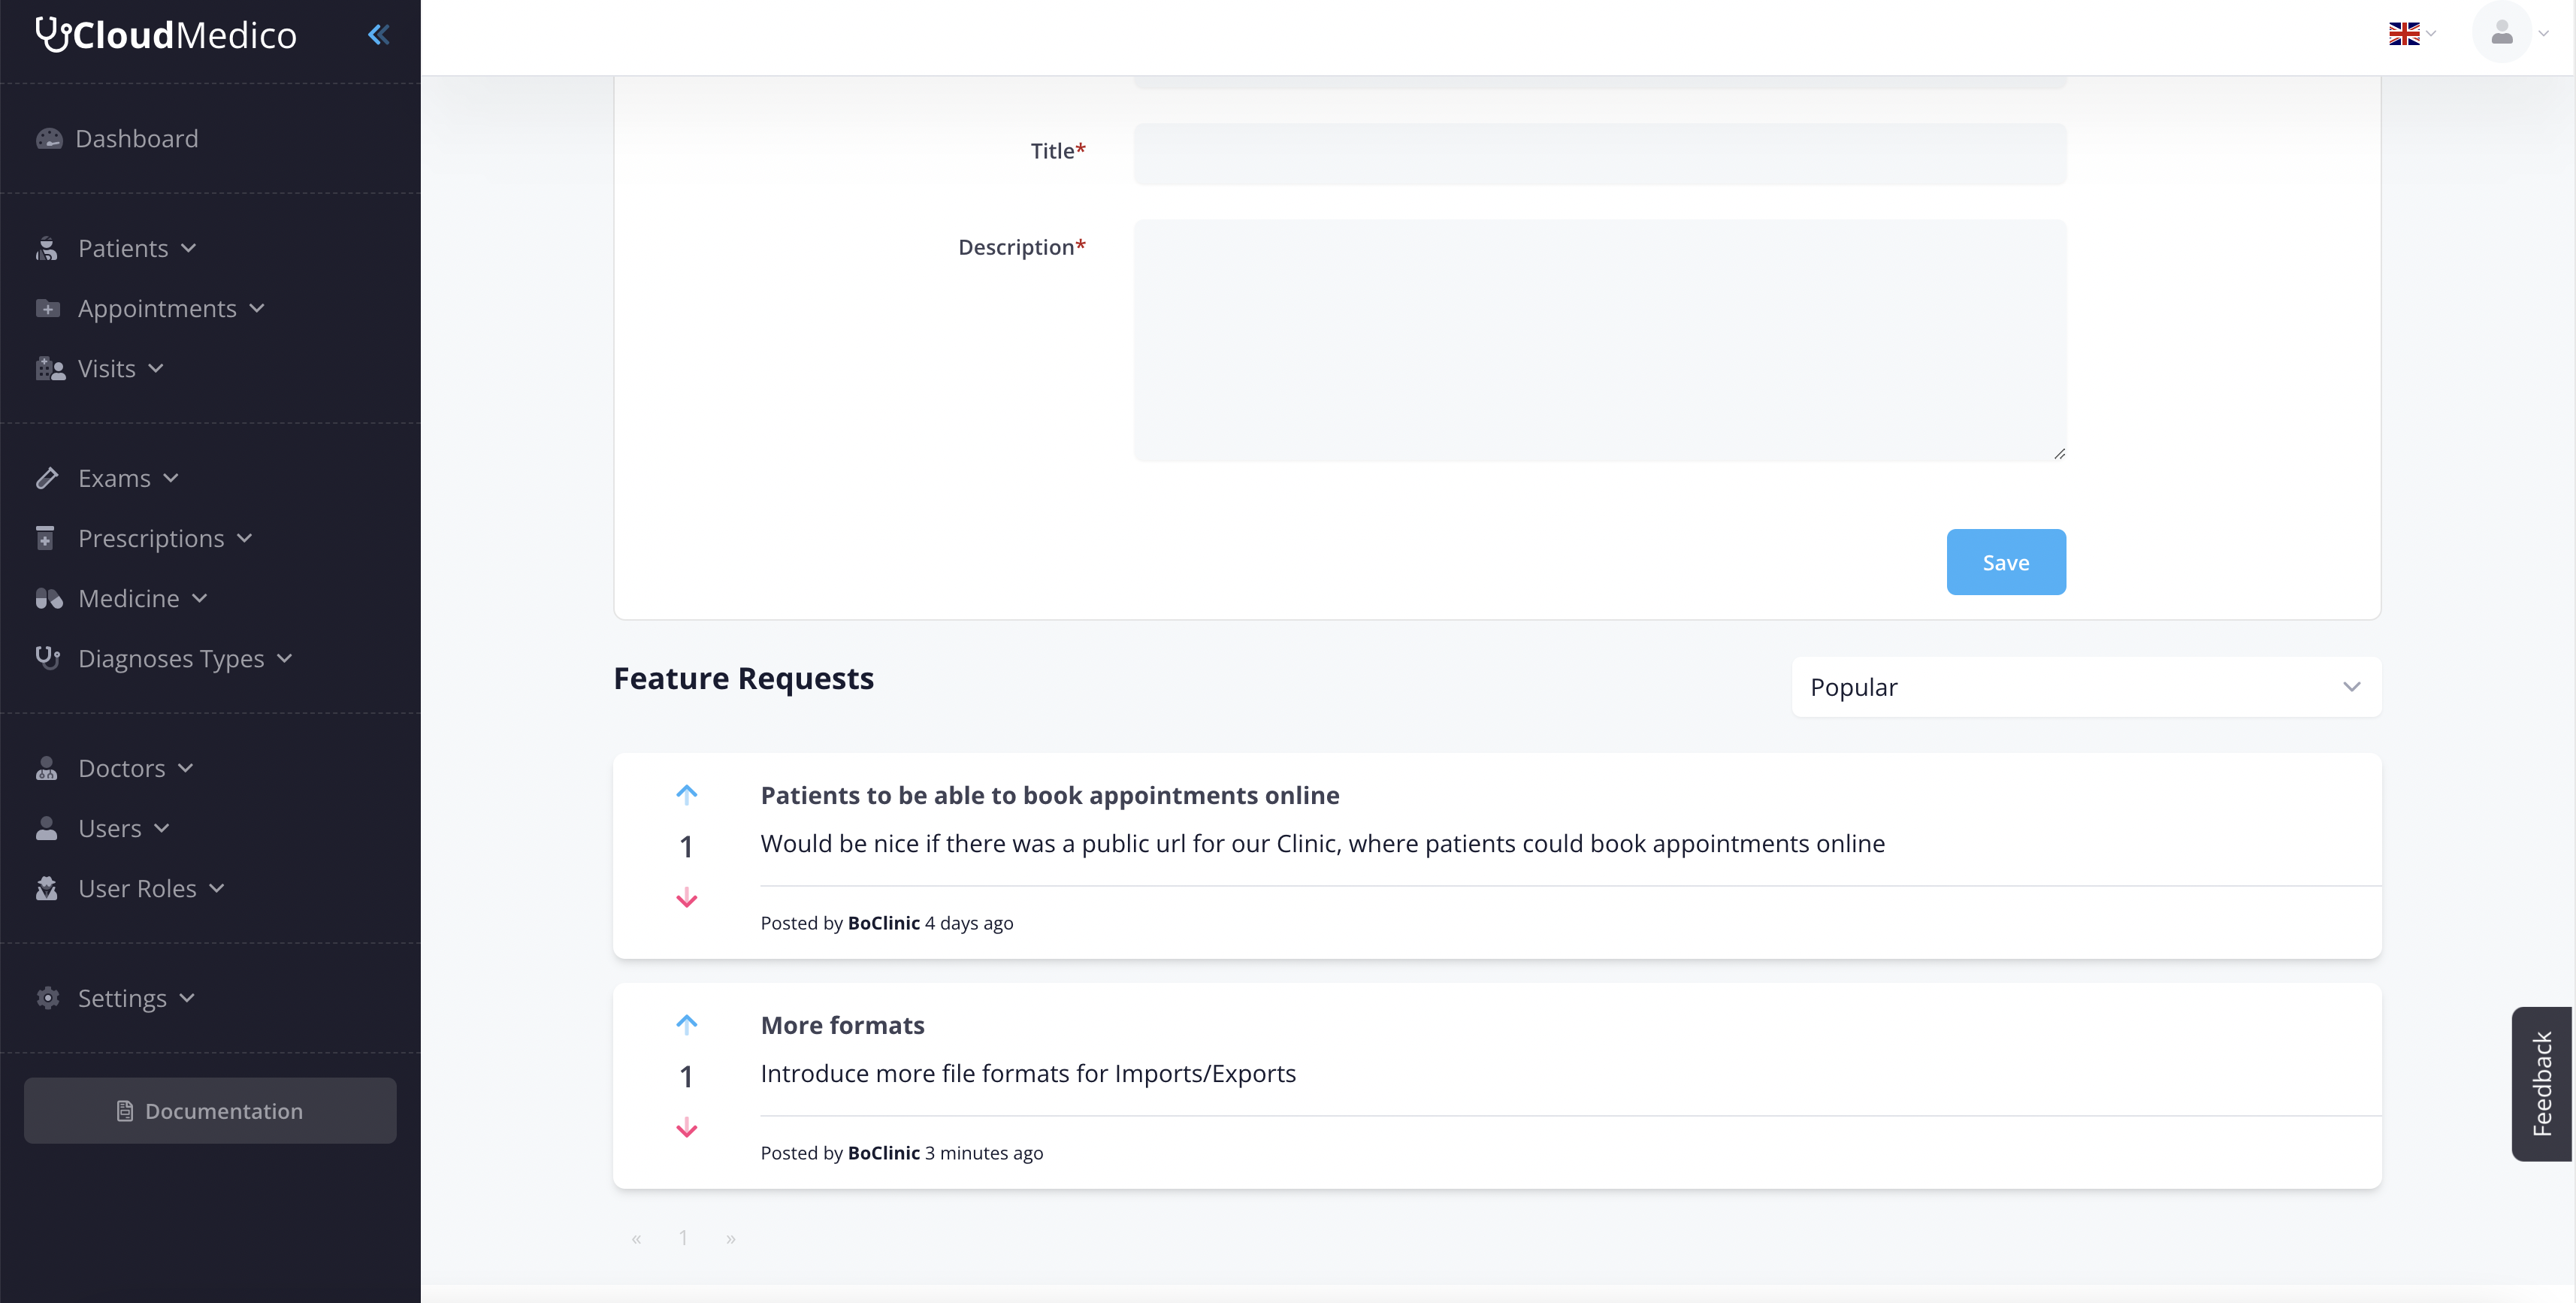2576x1303 pixels.
Task: Click the Diagnoses Types stethoscope icon
Action: [x=48, y=658]
